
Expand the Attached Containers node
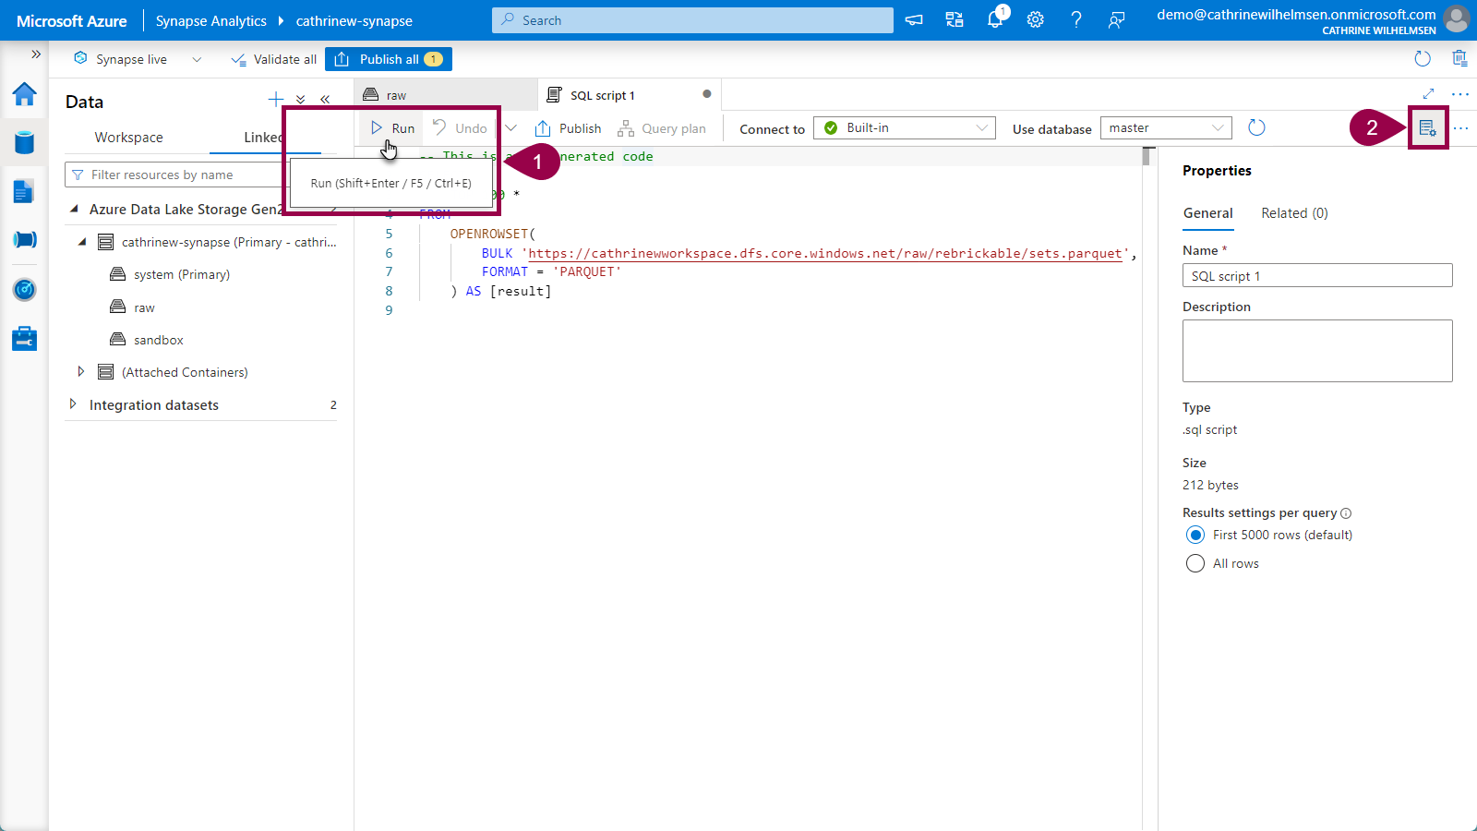81,372
